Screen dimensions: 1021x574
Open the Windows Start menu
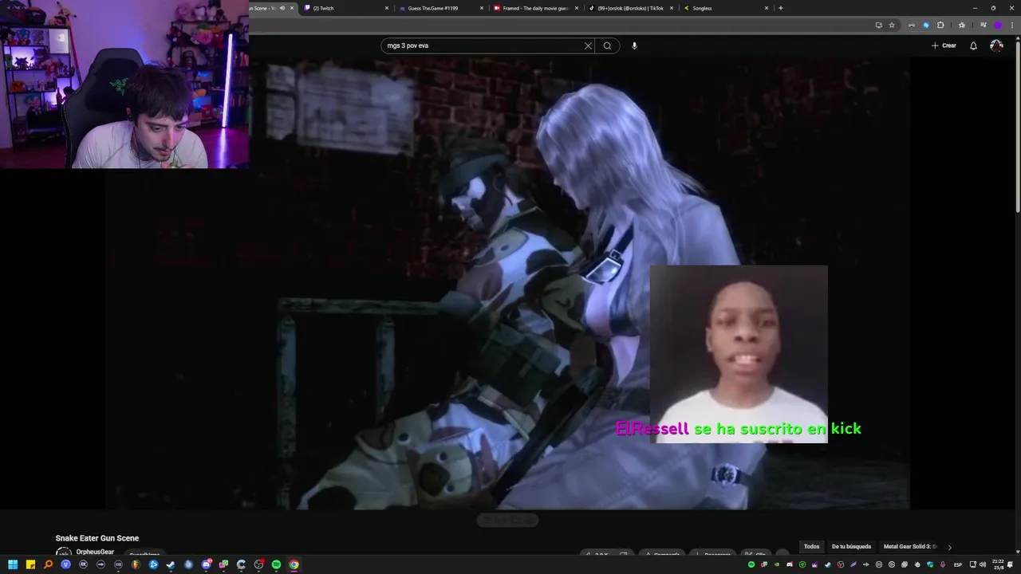[x=13, y=564]
